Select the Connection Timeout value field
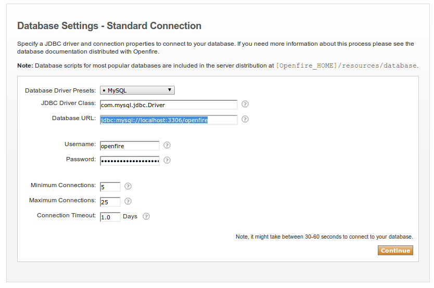Viewport: 434px width, 288px height. [x=110, y=217]
